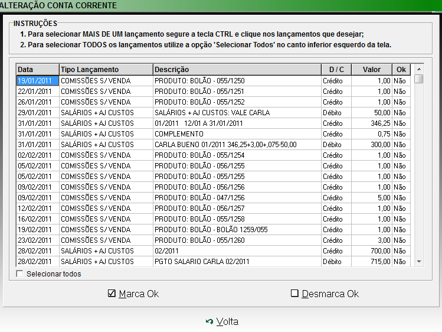Image resolution: width=442 pixels, height=332 pixels.
Task: Click Débito in the VALE CARLA row
Action: (x=336, y=113)
